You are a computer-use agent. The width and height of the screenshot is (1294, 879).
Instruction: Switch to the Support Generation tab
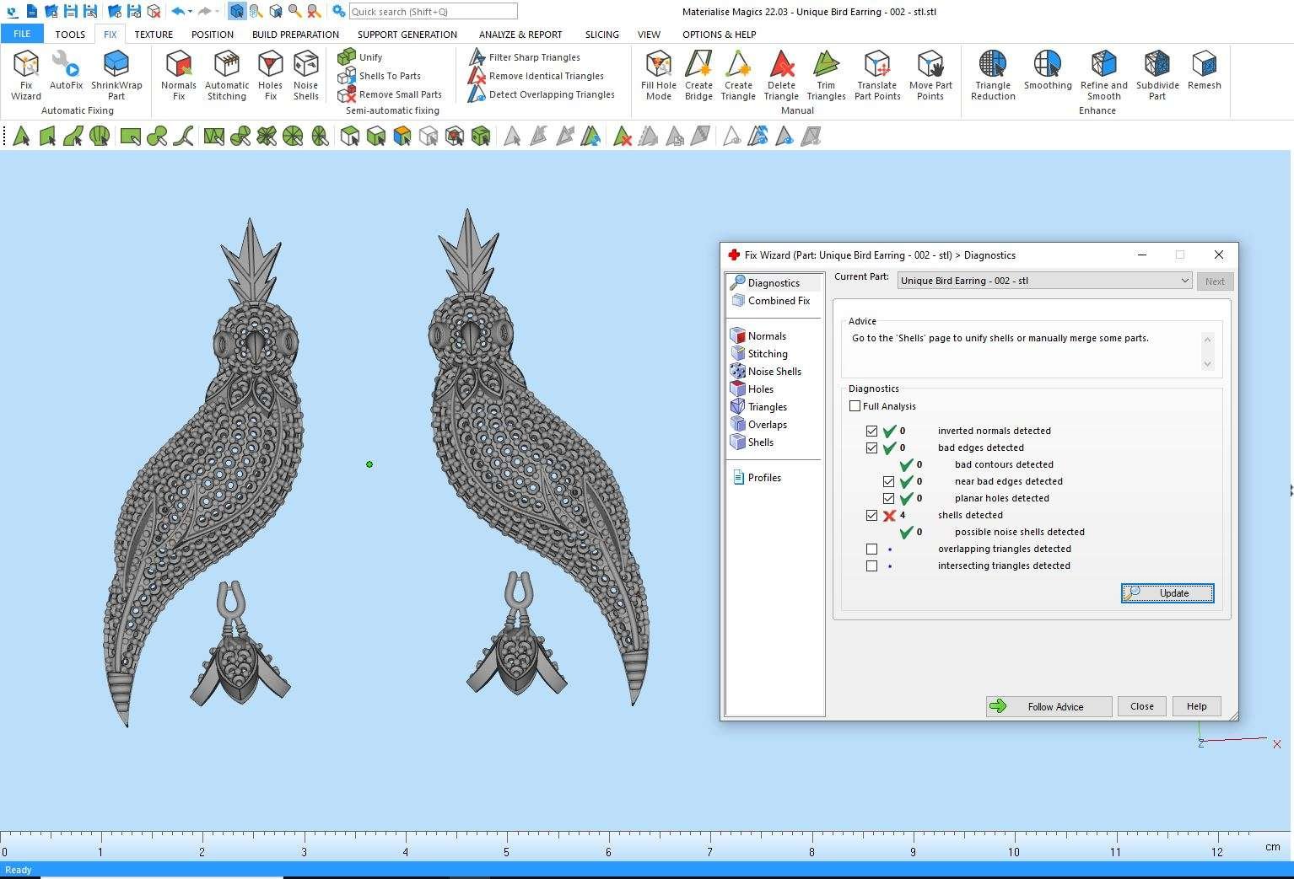pos(407,35)
